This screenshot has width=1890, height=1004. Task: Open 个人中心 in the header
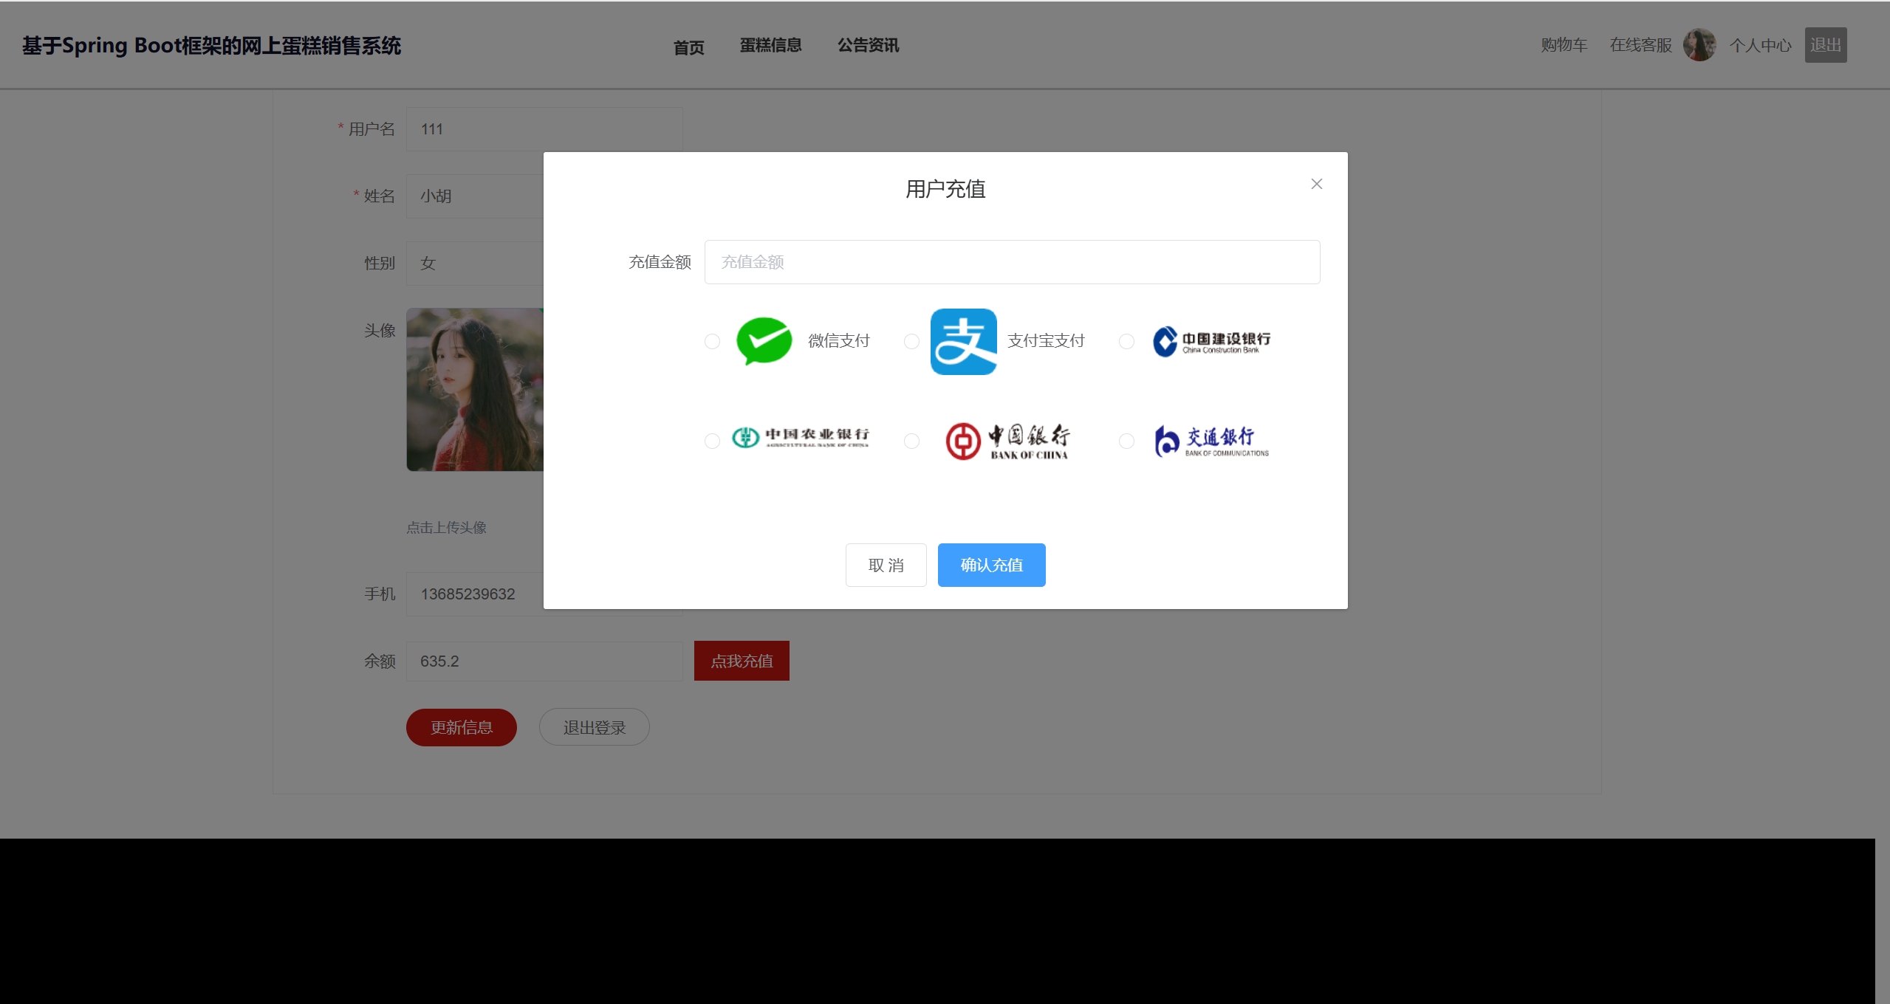click(1760, 45)
